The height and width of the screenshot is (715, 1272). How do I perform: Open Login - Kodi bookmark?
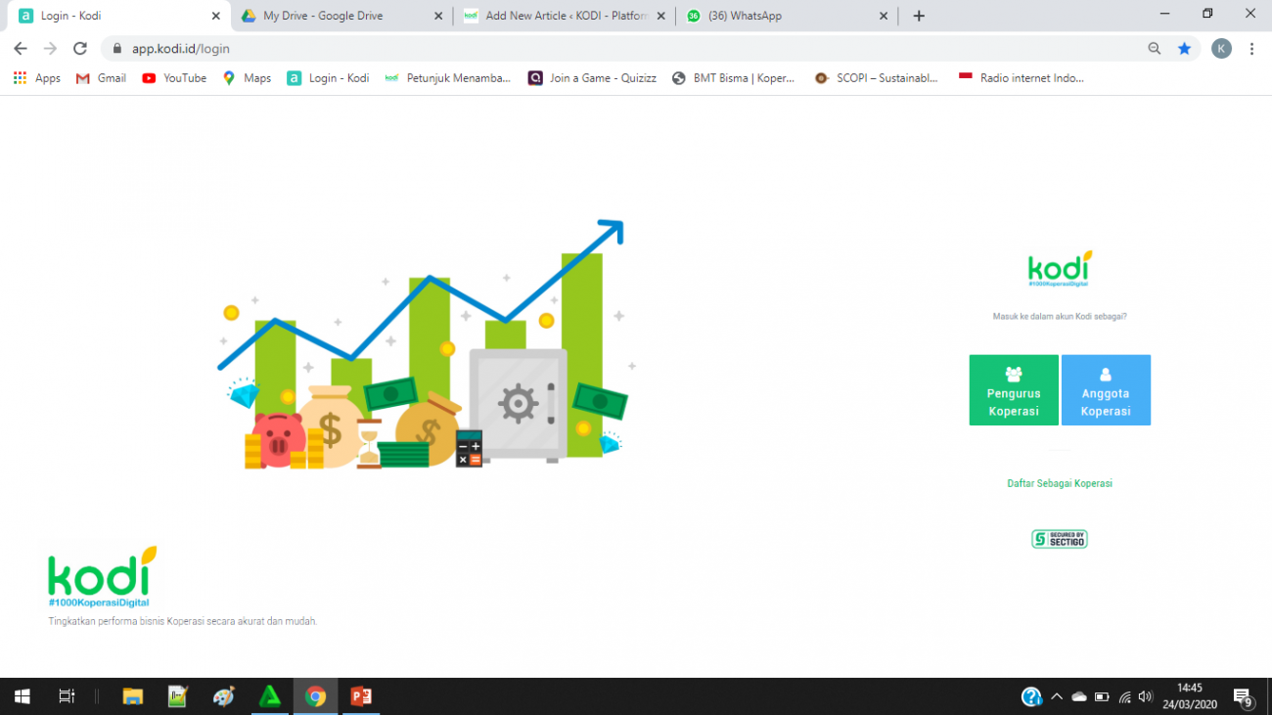(328, 78)
